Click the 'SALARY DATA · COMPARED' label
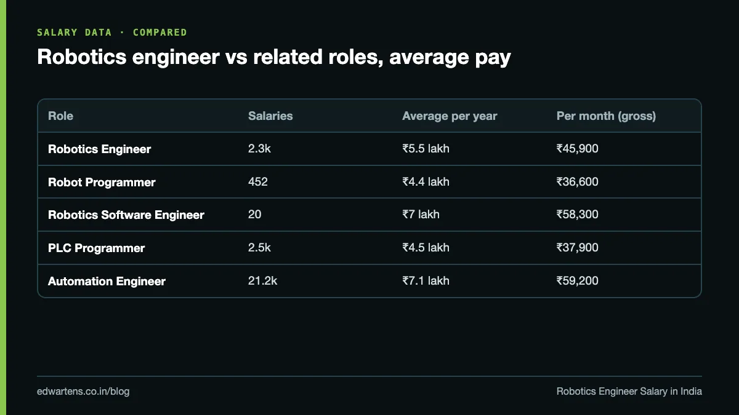This screenshot has width=739, height=415. tap(112, 33)
